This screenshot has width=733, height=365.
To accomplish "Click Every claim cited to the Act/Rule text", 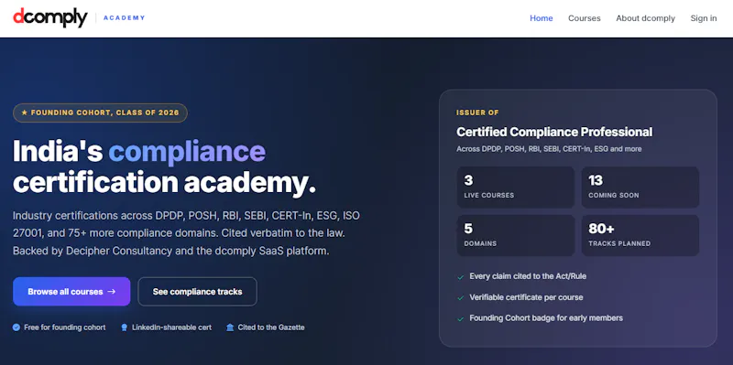I will 528,276.
